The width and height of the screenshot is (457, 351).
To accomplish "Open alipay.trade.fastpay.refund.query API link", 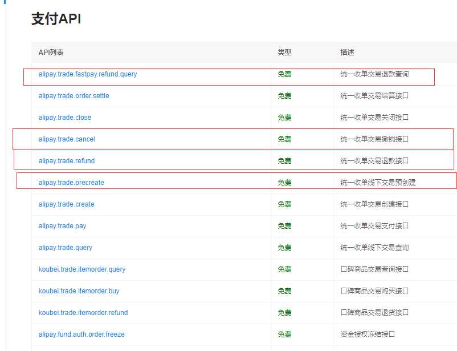I will [x=88, y=74].
